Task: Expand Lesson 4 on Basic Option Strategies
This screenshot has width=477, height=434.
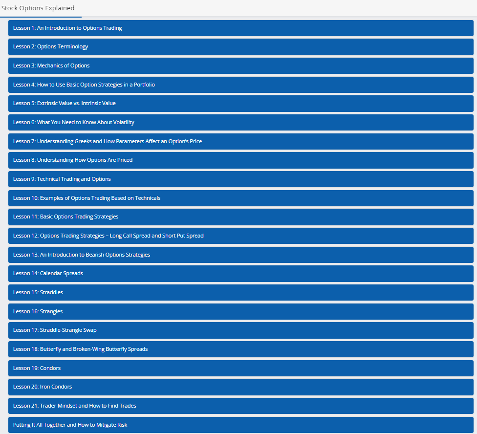Action: tap(240, 85)
